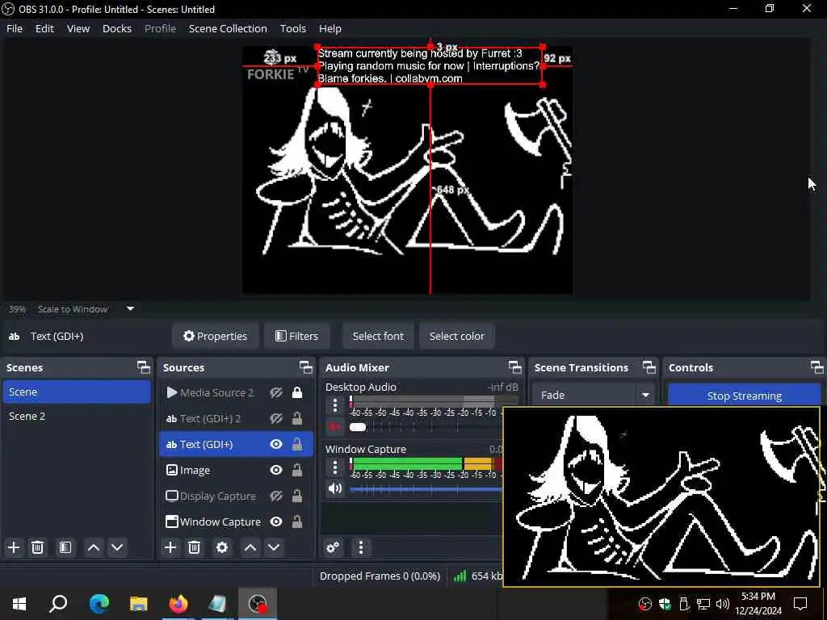Undock the Controls panel
Viewport: 827px width, 620px height.
(817, 367)
